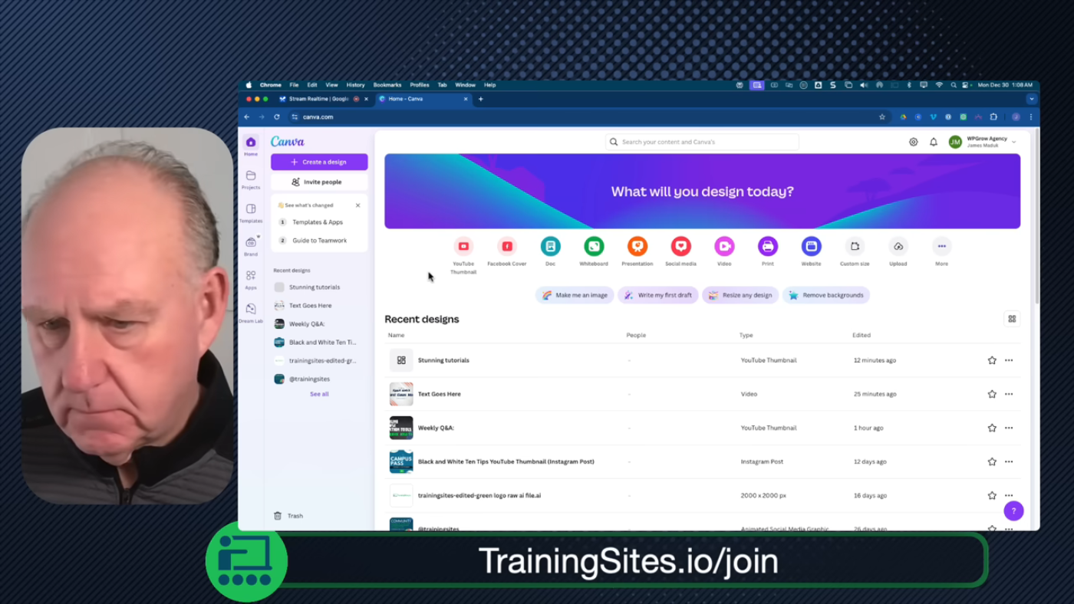Open Templates in the Canva sidebar

pyautogui.click(x=251, y=213)
